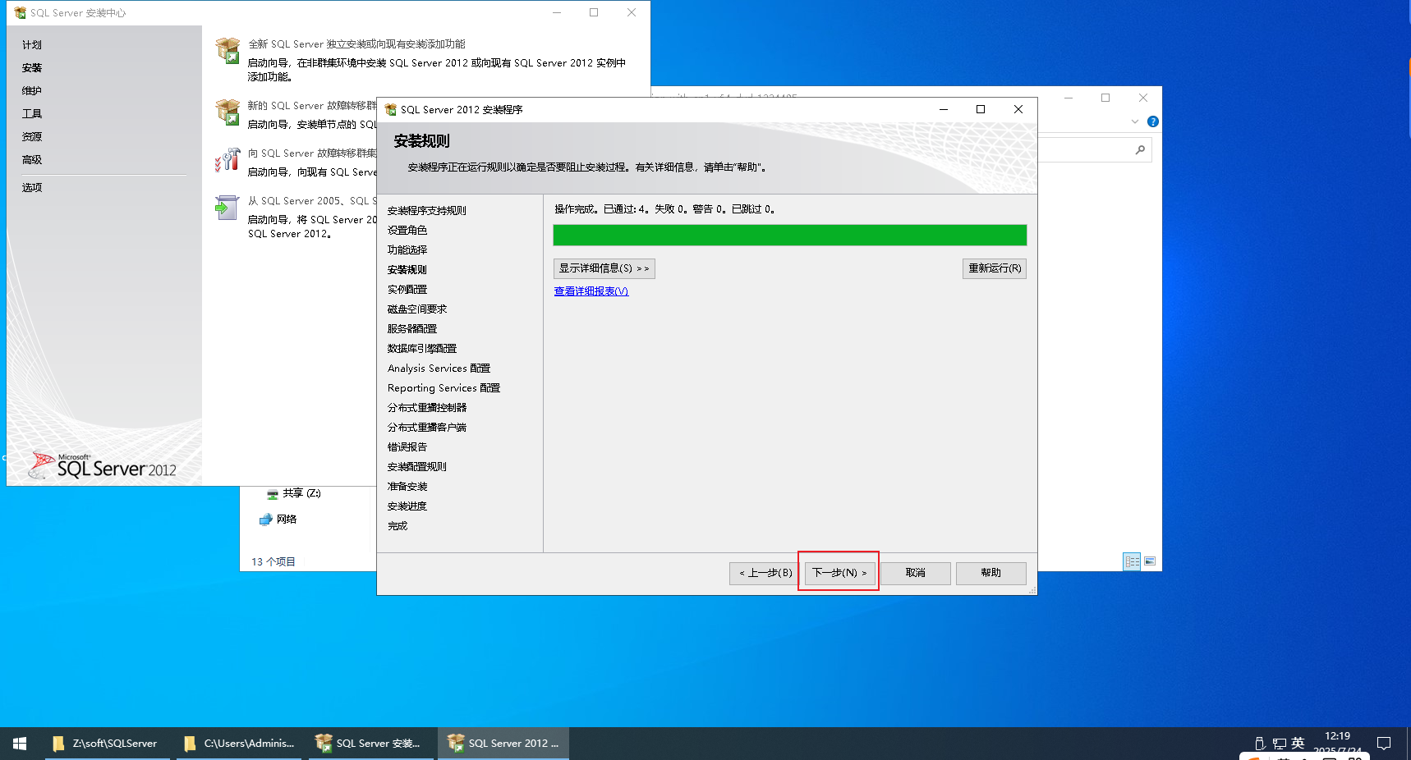Image resolution: width=1411 pixels, height=760 pixels.
Task: Click the feature selection step (功能选择)
Action: [407, 250]
